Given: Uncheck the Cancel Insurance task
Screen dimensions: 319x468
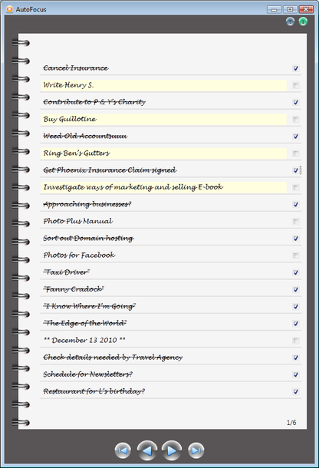Looking at the screenshot, I should [296, 68].
